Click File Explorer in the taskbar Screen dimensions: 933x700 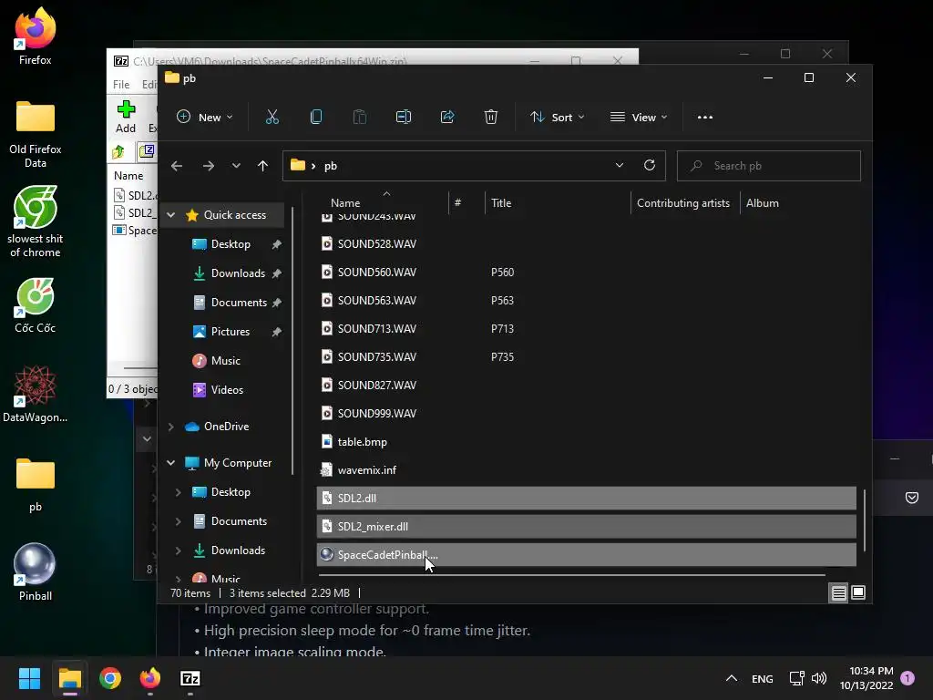point(69,678)
